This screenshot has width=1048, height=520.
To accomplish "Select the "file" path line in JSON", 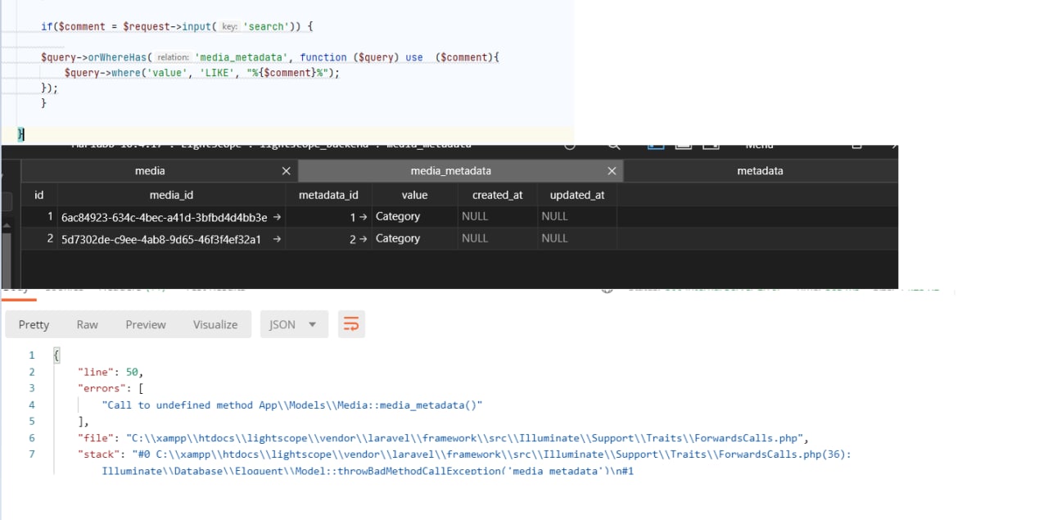I will coord(443,438).
